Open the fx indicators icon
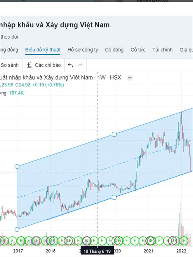The image size is (193, 257). point(29,65)
